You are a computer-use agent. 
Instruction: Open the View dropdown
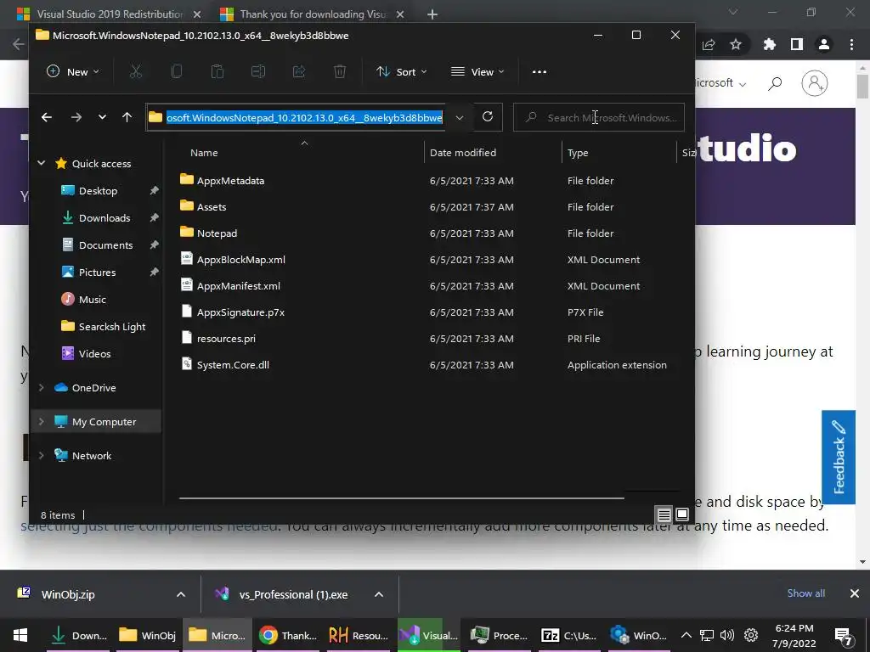477,71
